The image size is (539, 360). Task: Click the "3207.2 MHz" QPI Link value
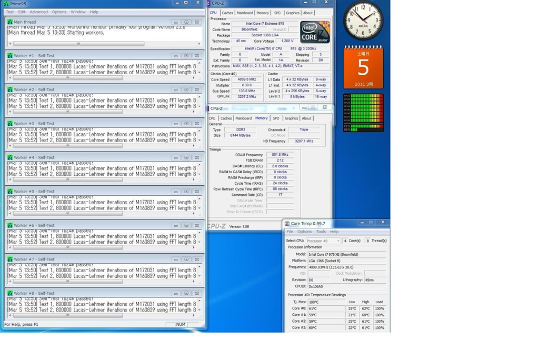[x=247, y=97]
